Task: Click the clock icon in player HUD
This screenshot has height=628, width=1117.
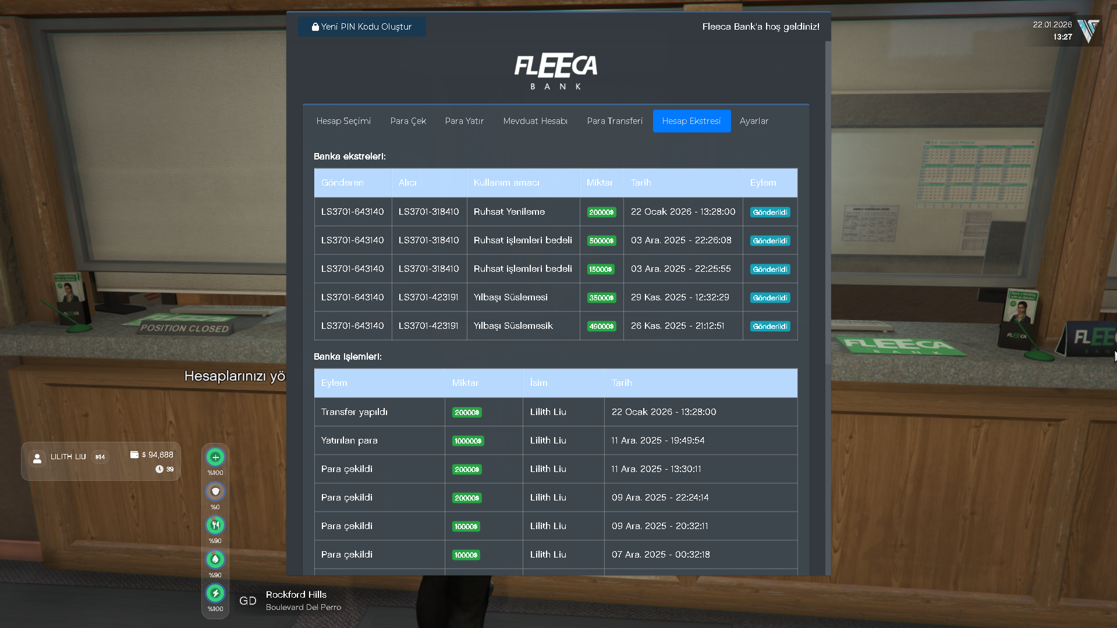Action: point(159,469)
